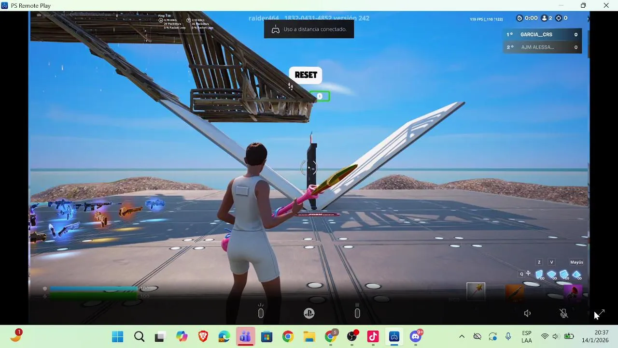Select the wall building piece icon
The height and width of the screenshot is (348, 618).
(539, 275)
